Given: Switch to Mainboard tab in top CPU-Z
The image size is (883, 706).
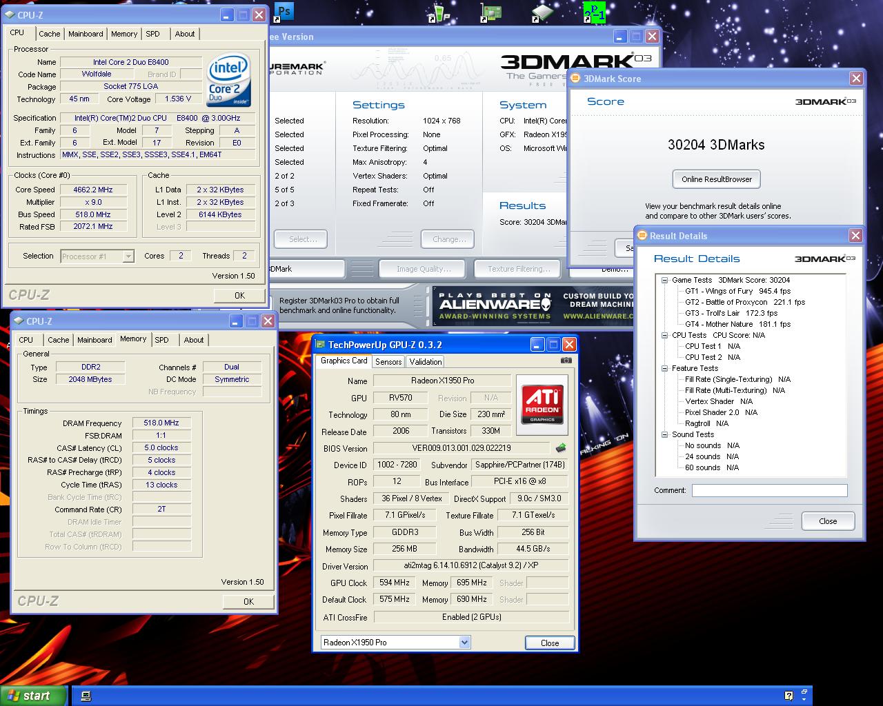Looking at the screenshot, I should (86, 34).
